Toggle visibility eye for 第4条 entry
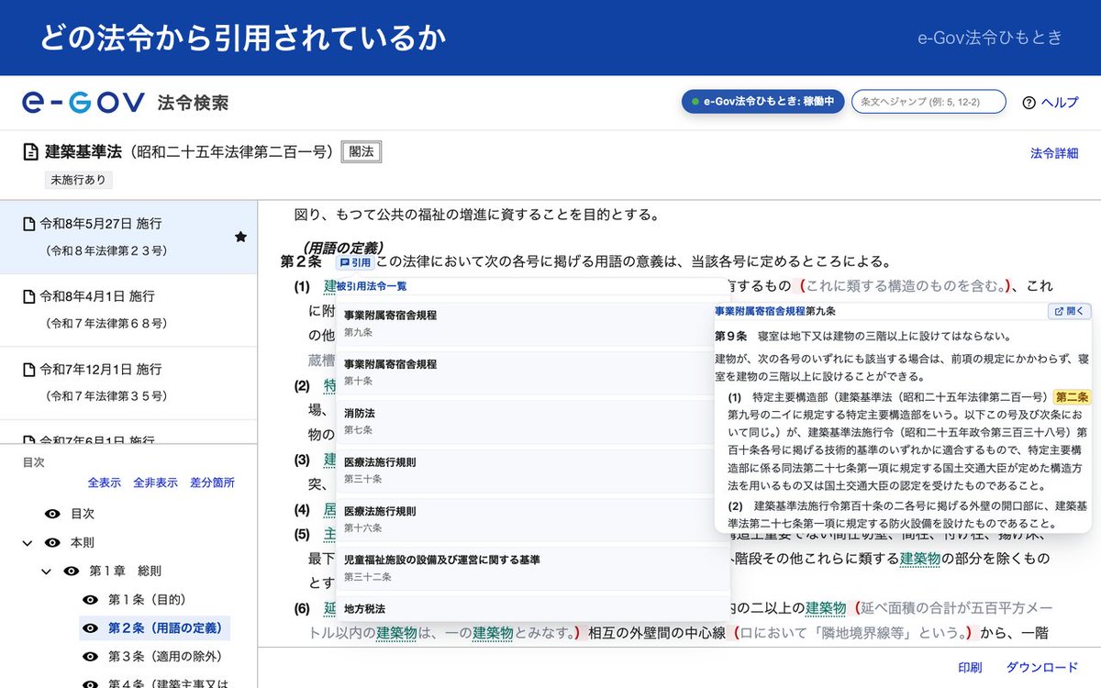The height and width of the screenshot is (688, 1101). tap(90, 683)
